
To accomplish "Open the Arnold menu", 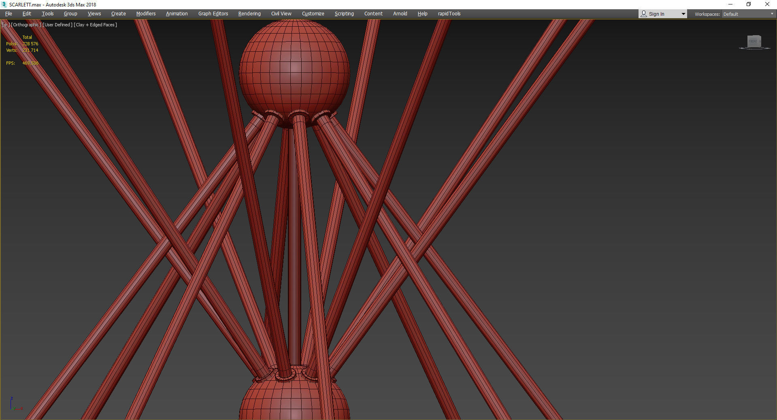I will click(x=400, y=14).
